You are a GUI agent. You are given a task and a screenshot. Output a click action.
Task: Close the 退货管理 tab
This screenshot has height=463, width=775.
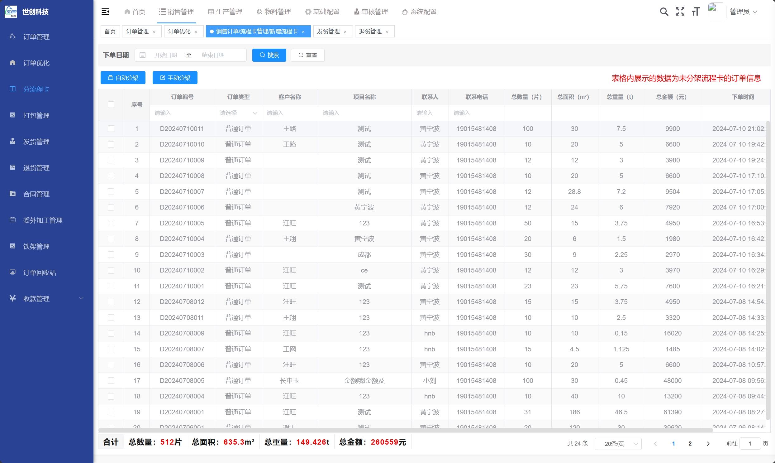click(x=387, y=32)
